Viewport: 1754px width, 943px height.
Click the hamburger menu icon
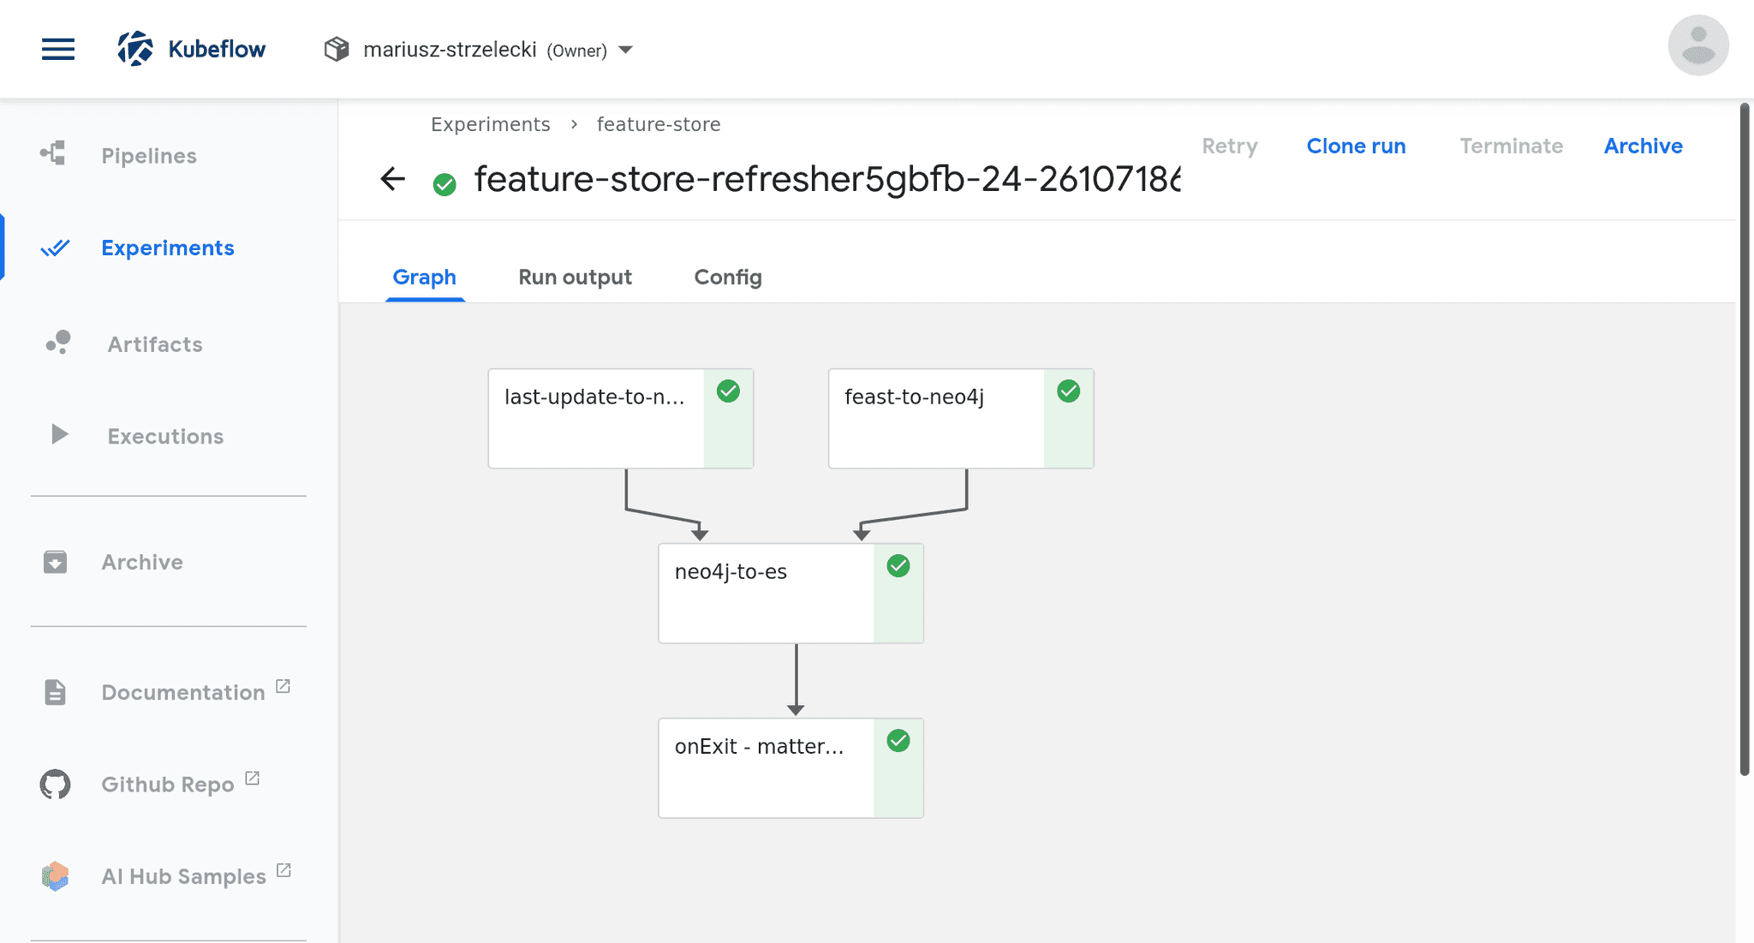(57, 48)
